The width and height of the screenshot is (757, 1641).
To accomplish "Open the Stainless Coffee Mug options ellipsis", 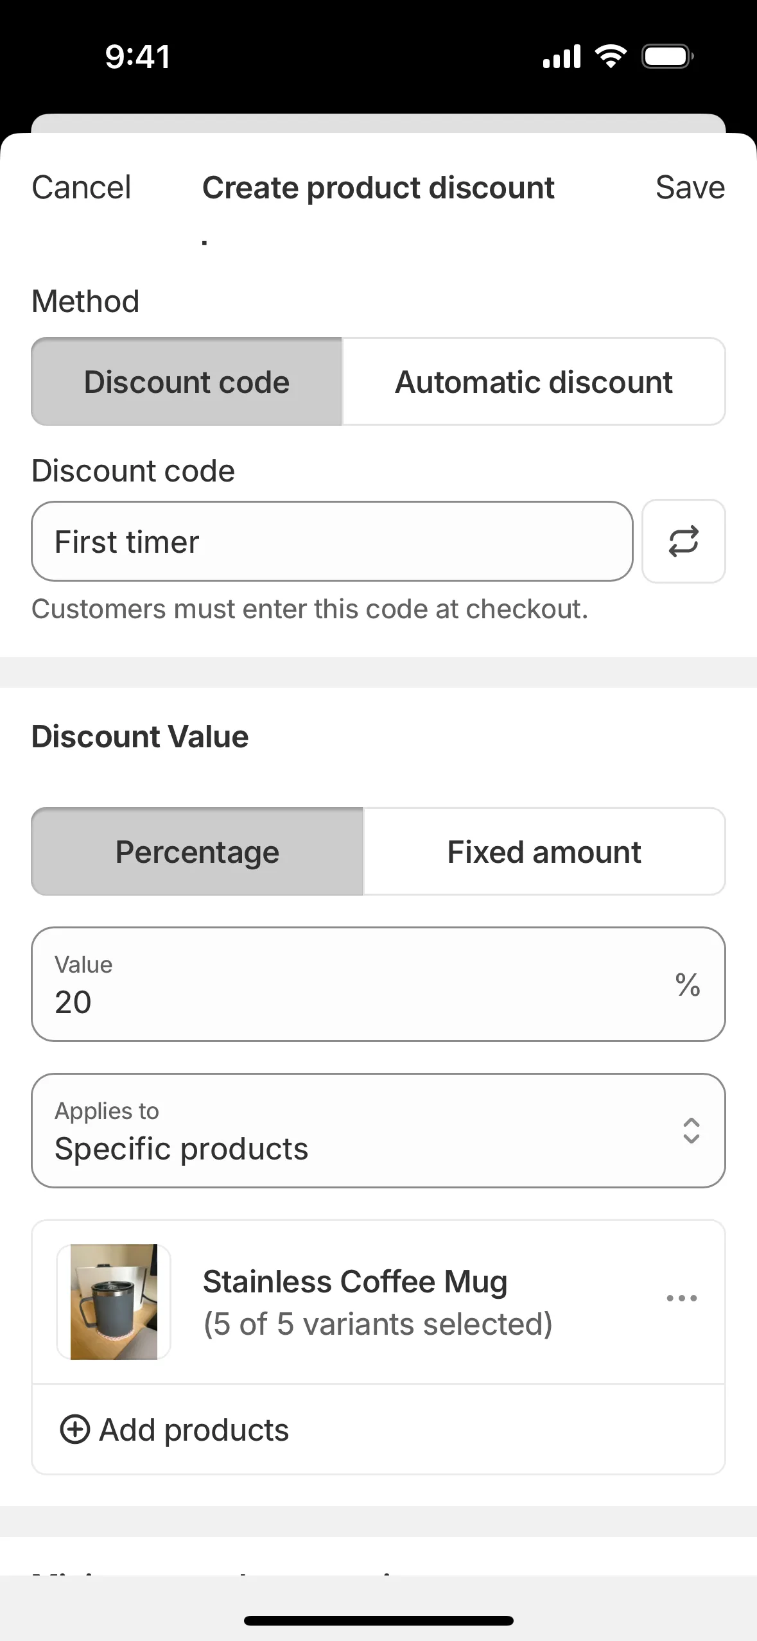I will point(681,1298).
